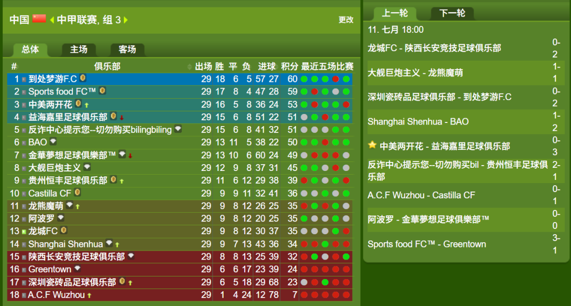The width and height of the screenshot is (571, 306).
Task: Click the China flag icon
Action: 39,18
